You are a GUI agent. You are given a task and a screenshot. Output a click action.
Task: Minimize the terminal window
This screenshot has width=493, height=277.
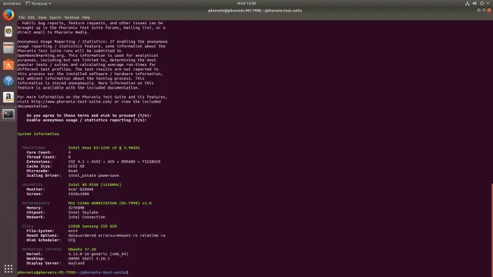coord(479,11)
